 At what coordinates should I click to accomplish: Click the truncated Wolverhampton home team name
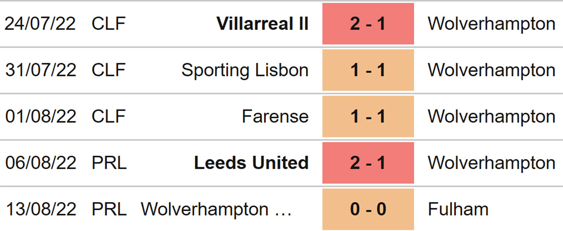point(216,209)
